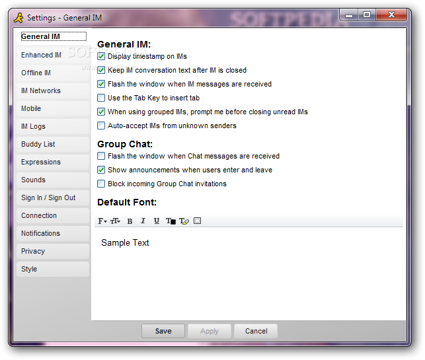Image resolution: width=425 pixels, height=360 pixels.
Task: Pick the text color icon
Action: click(x=171, y=221)
